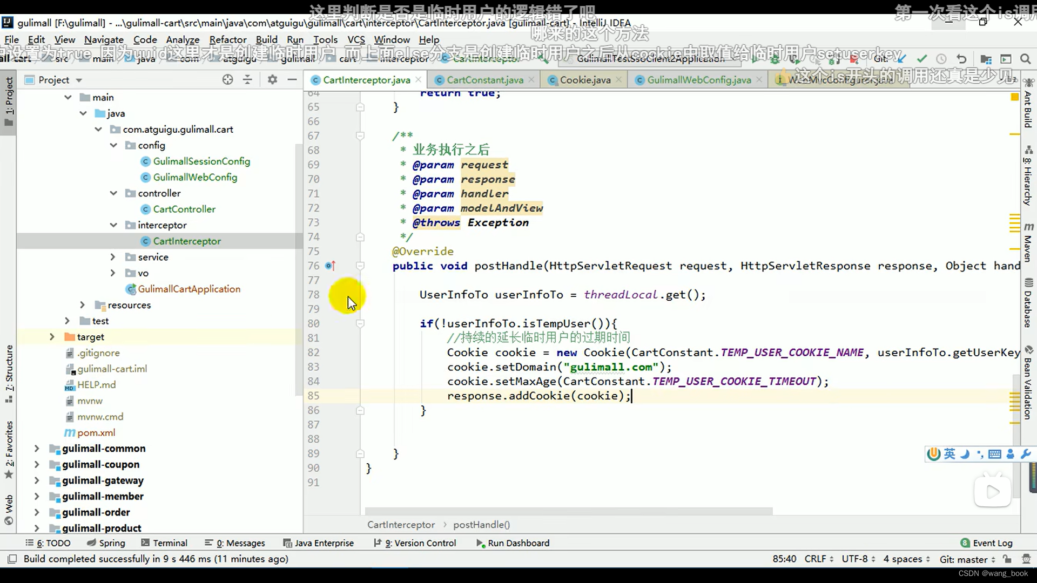Toggle fold marker at line 76 method
1037x583 pixels.
pyautogui.click(x=360, y=266)
